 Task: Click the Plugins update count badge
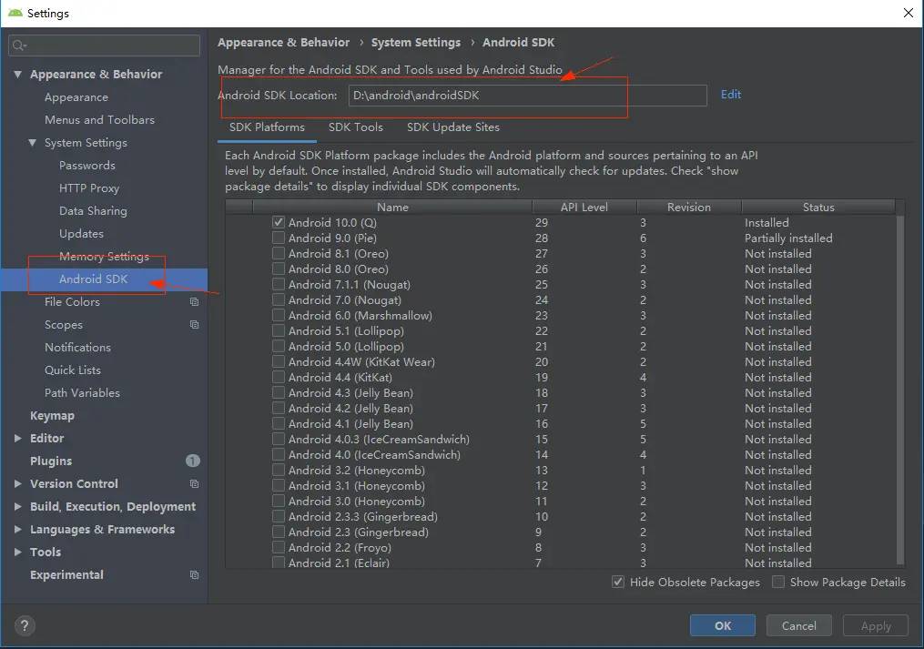click(x=193, y=461)
